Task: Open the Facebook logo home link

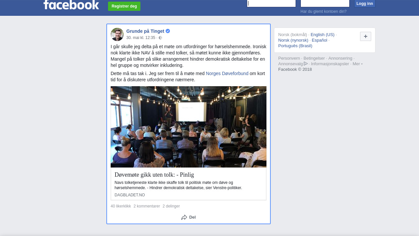Action: (71, 5)
